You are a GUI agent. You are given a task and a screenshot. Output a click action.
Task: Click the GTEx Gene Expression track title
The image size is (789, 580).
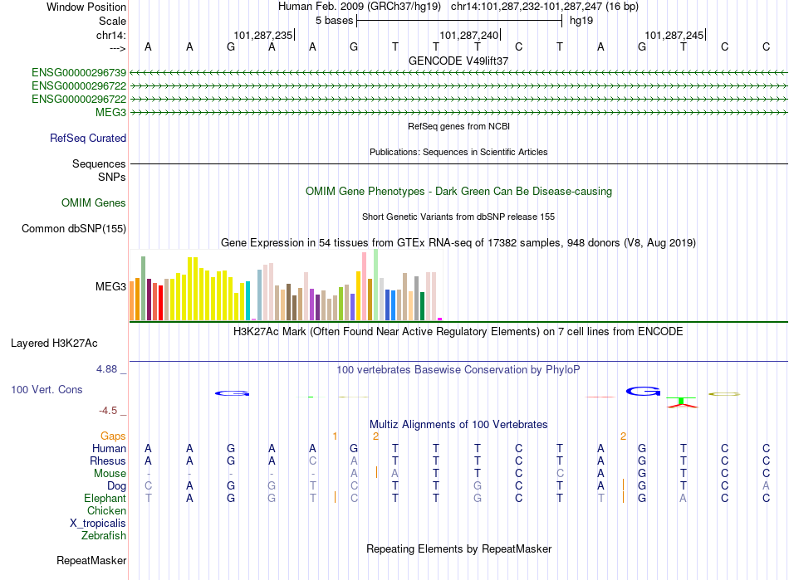[x=458, y=243]
